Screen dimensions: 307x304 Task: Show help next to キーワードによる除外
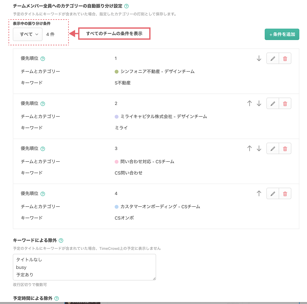click(x=61, y=241)
